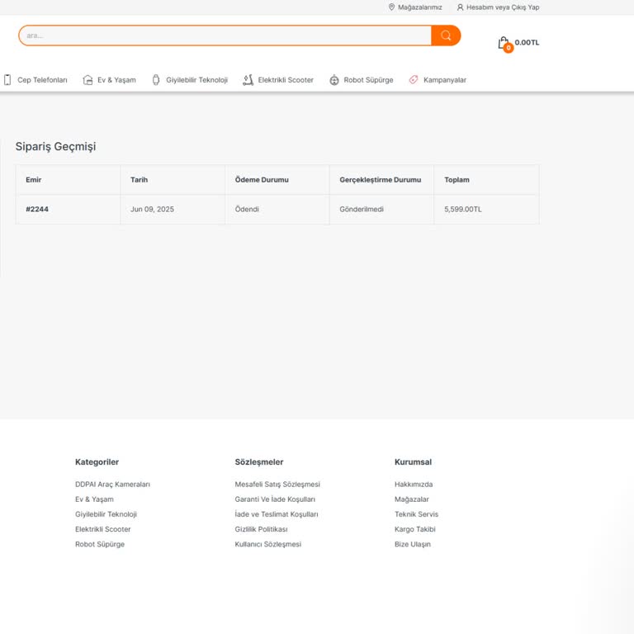Screen dimensions: 634x634
Task: Click the Kampanyalar tag icon
Action: click(x=414, y=80)
